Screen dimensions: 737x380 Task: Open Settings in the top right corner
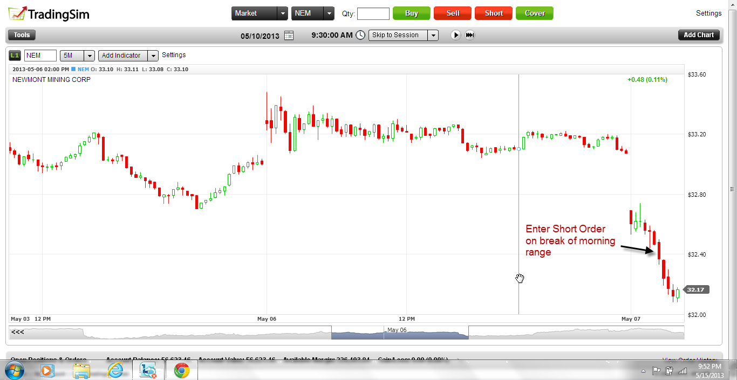(708, 13)
